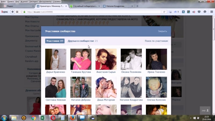Select the Участники 89 tab

(55, 41)
